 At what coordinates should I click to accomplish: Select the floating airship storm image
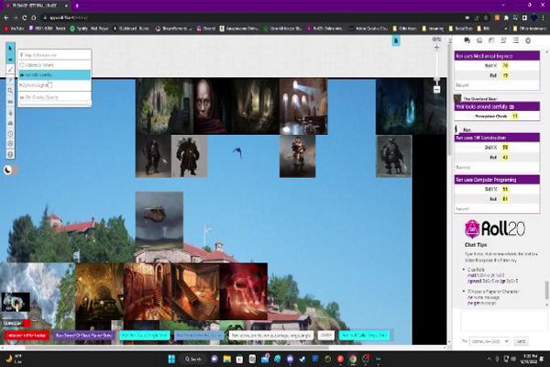(159, 220)
